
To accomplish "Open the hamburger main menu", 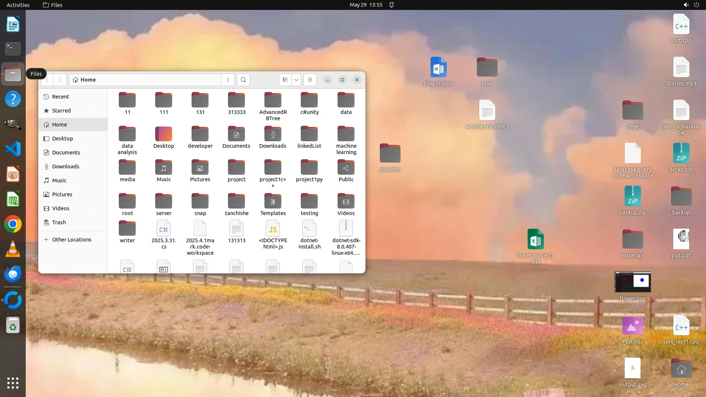I will coord(310,80).
